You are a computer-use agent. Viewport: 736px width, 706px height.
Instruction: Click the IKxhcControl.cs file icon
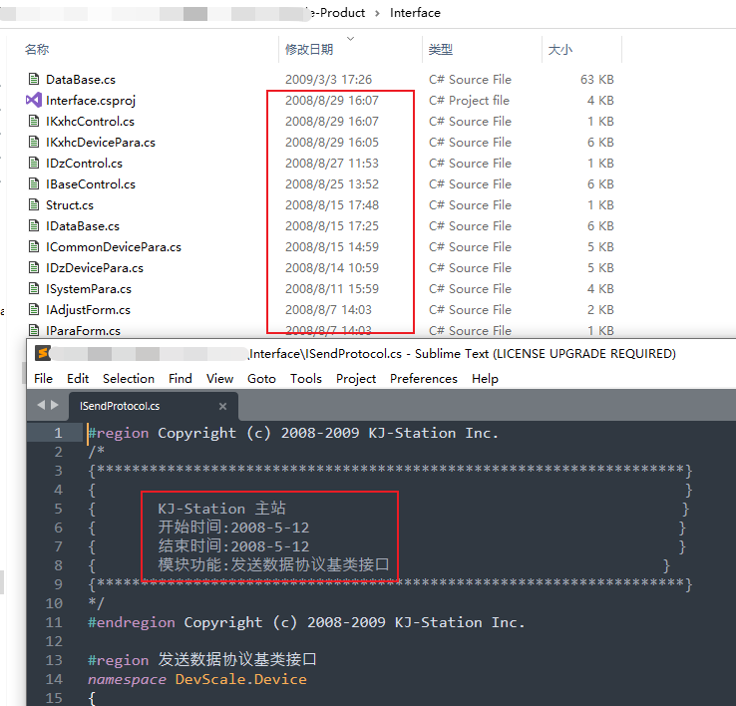34,121
